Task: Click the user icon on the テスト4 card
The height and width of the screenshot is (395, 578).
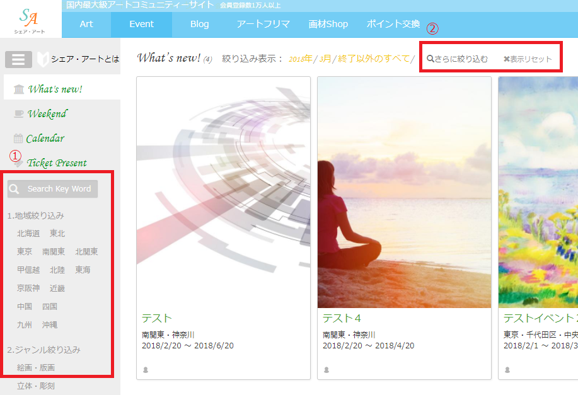Action: tap(327, 370)
